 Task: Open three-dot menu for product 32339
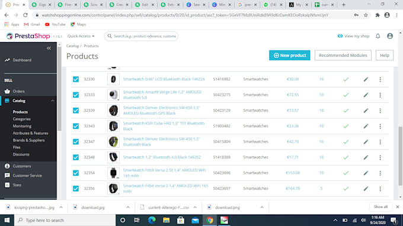(x=380, y=111)
